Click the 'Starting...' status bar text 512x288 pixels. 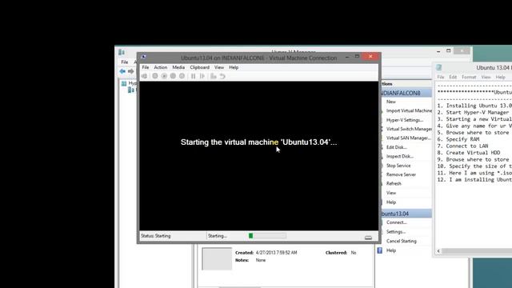tap(217, 236)
